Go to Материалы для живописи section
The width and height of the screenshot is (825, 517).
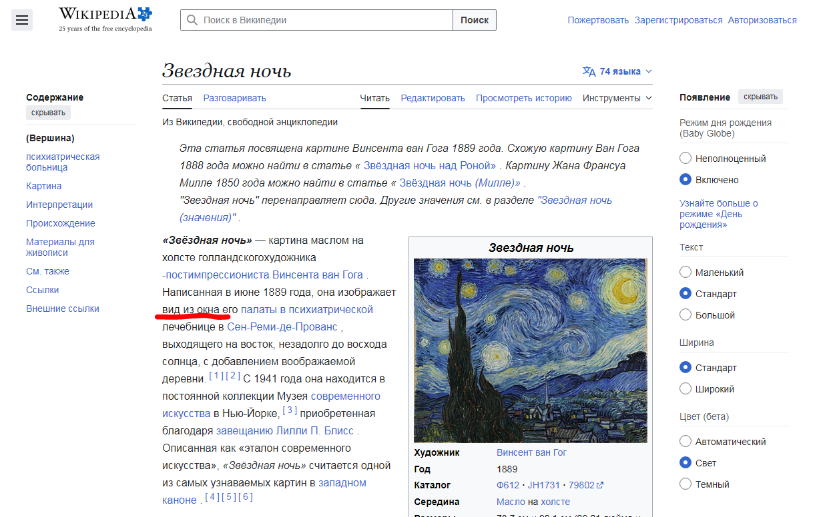[x=60, y=247]
